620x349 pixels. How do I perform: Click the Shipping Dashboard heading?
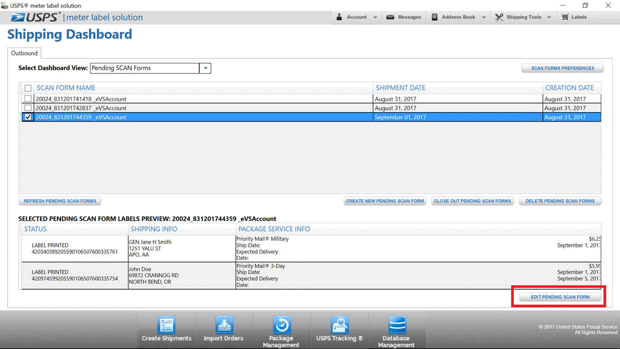70,35
